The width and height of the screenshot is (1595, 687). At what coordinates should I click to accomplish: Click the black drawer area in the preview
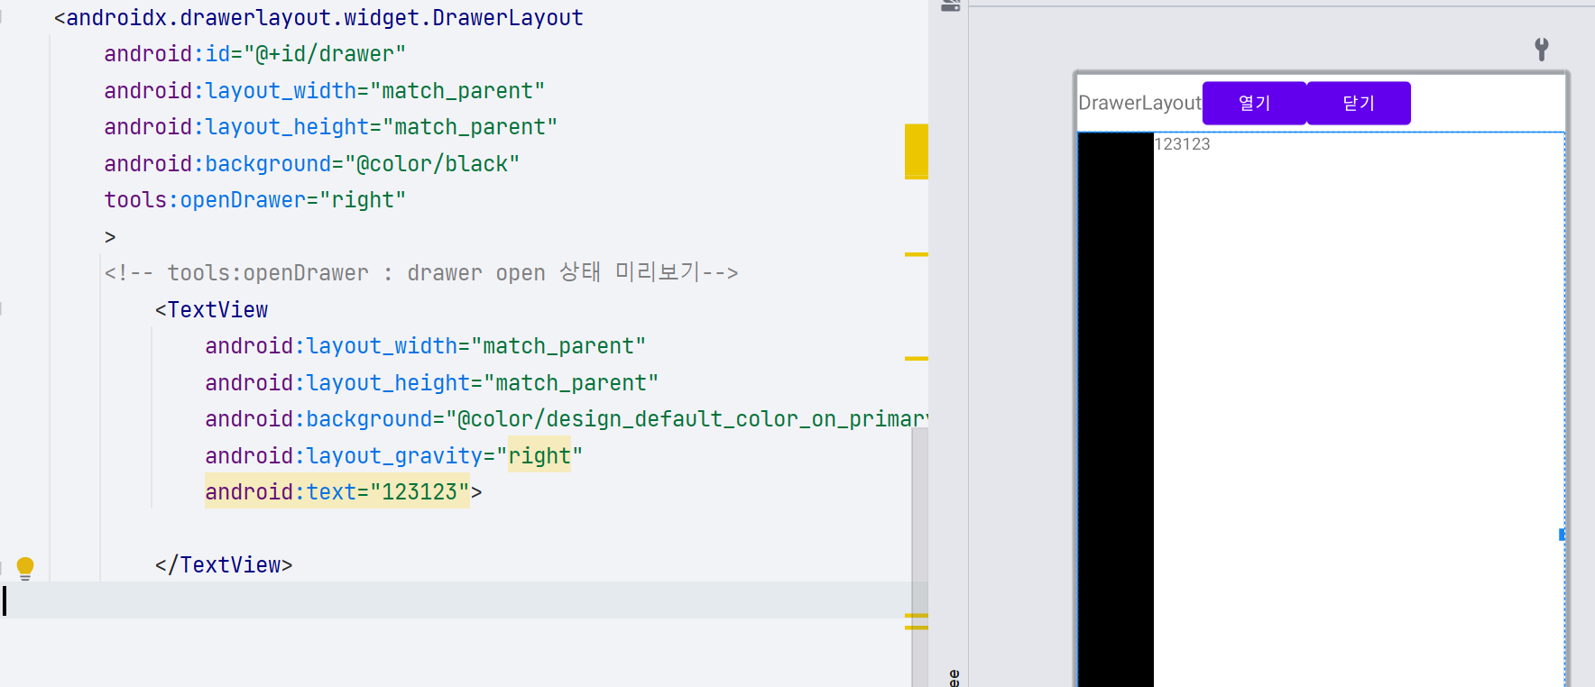1116,410
